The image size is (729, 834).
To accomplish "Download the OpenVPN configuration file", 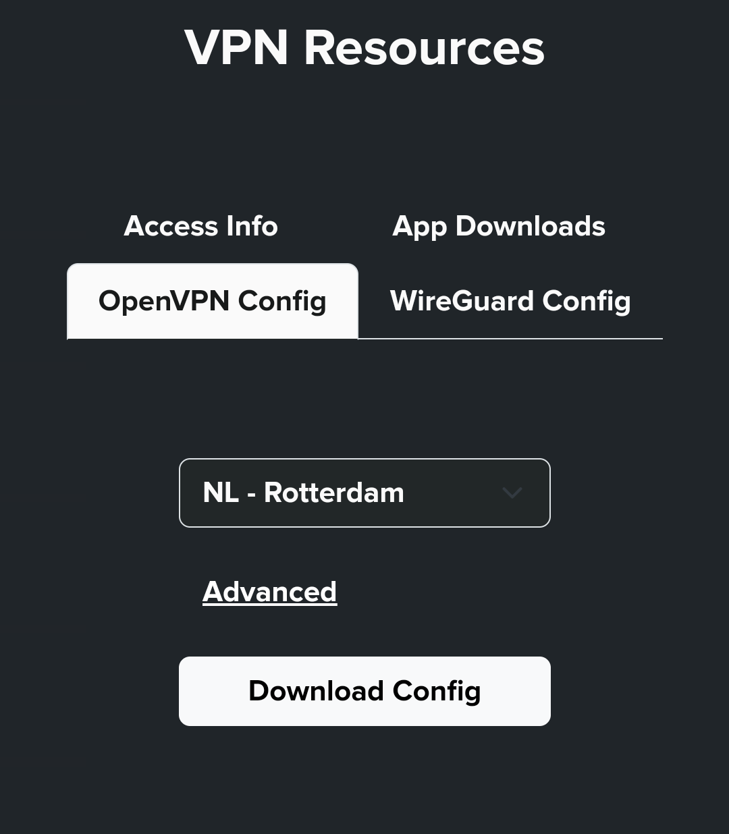I will 364,691.
